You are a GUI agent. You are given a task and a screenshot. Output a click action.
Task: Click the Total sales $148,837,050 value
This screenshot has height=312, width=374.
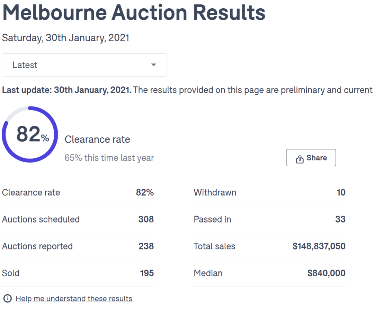coord(319,246)
